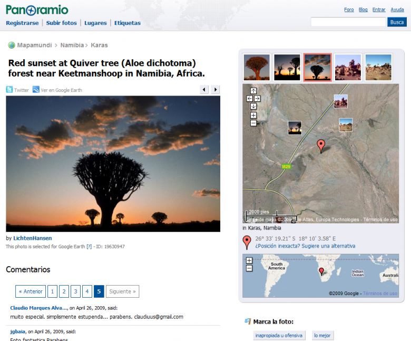Go to next photo arrow
The image size is (411, 341).
[x=215, y=90]
